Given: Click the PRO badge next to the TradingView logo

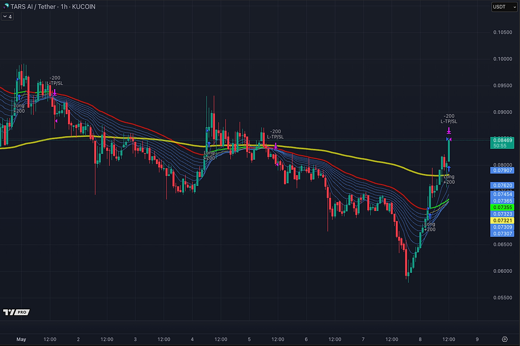Looking at the screenshot, I should pos(21,312).
